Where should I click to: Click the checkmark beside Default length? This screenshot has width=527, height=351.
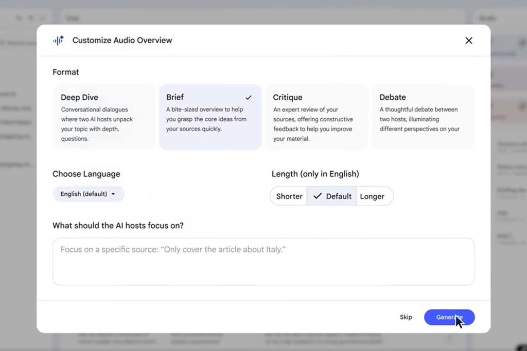pos(319,196)
